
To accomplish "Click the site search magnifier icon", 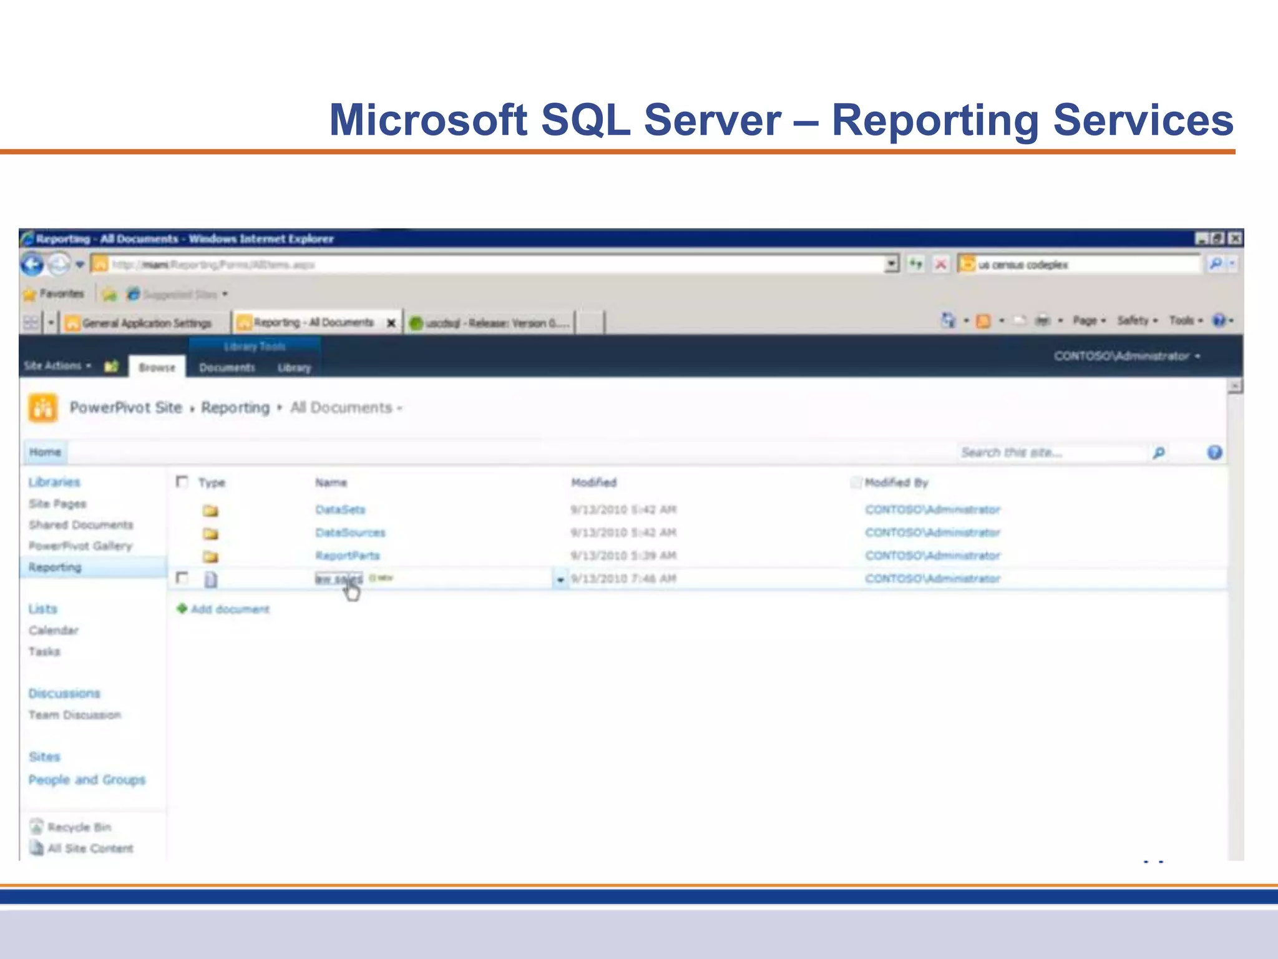I will pos(1159,453).
